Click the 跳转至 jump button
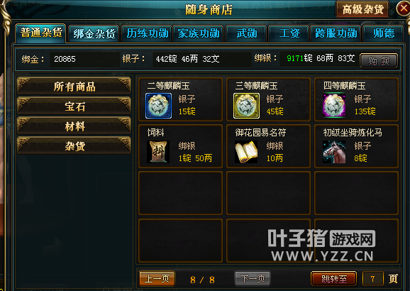This screenshot has width=410, height=291. (x=333, y=279)
